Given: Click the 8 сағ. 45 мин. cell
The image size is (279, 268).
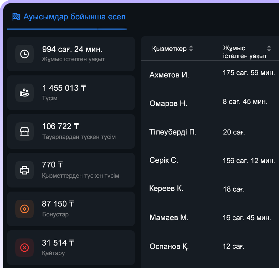Looking at the screenshot, I should coord(245,102).
